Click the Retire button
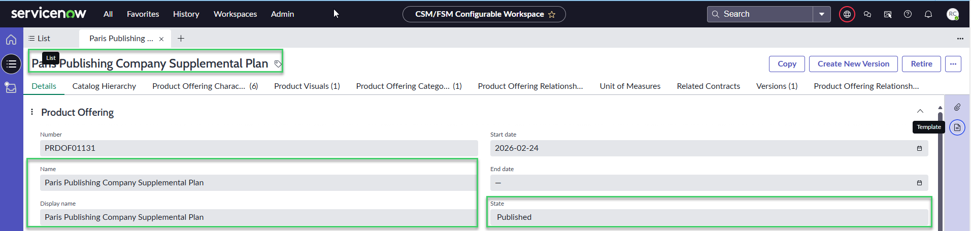The width and height of the screenshot is (971, 231). tap(921, 64)
